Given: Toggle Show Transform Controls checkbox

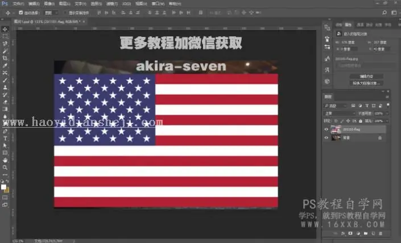Looking at the screenshot, I should 65,12.
